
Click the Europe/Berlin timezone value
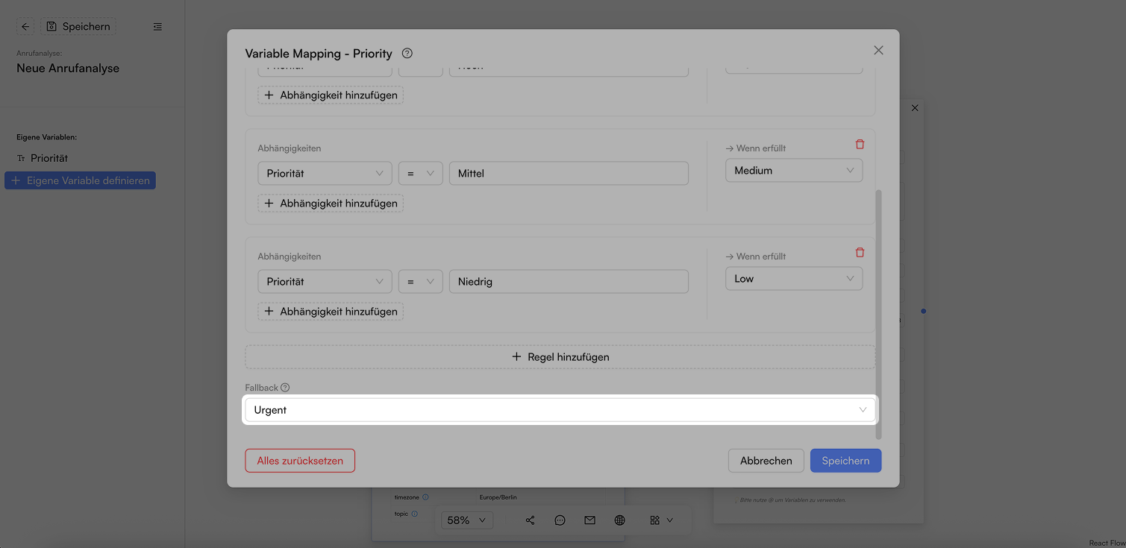tap(498, 497)
